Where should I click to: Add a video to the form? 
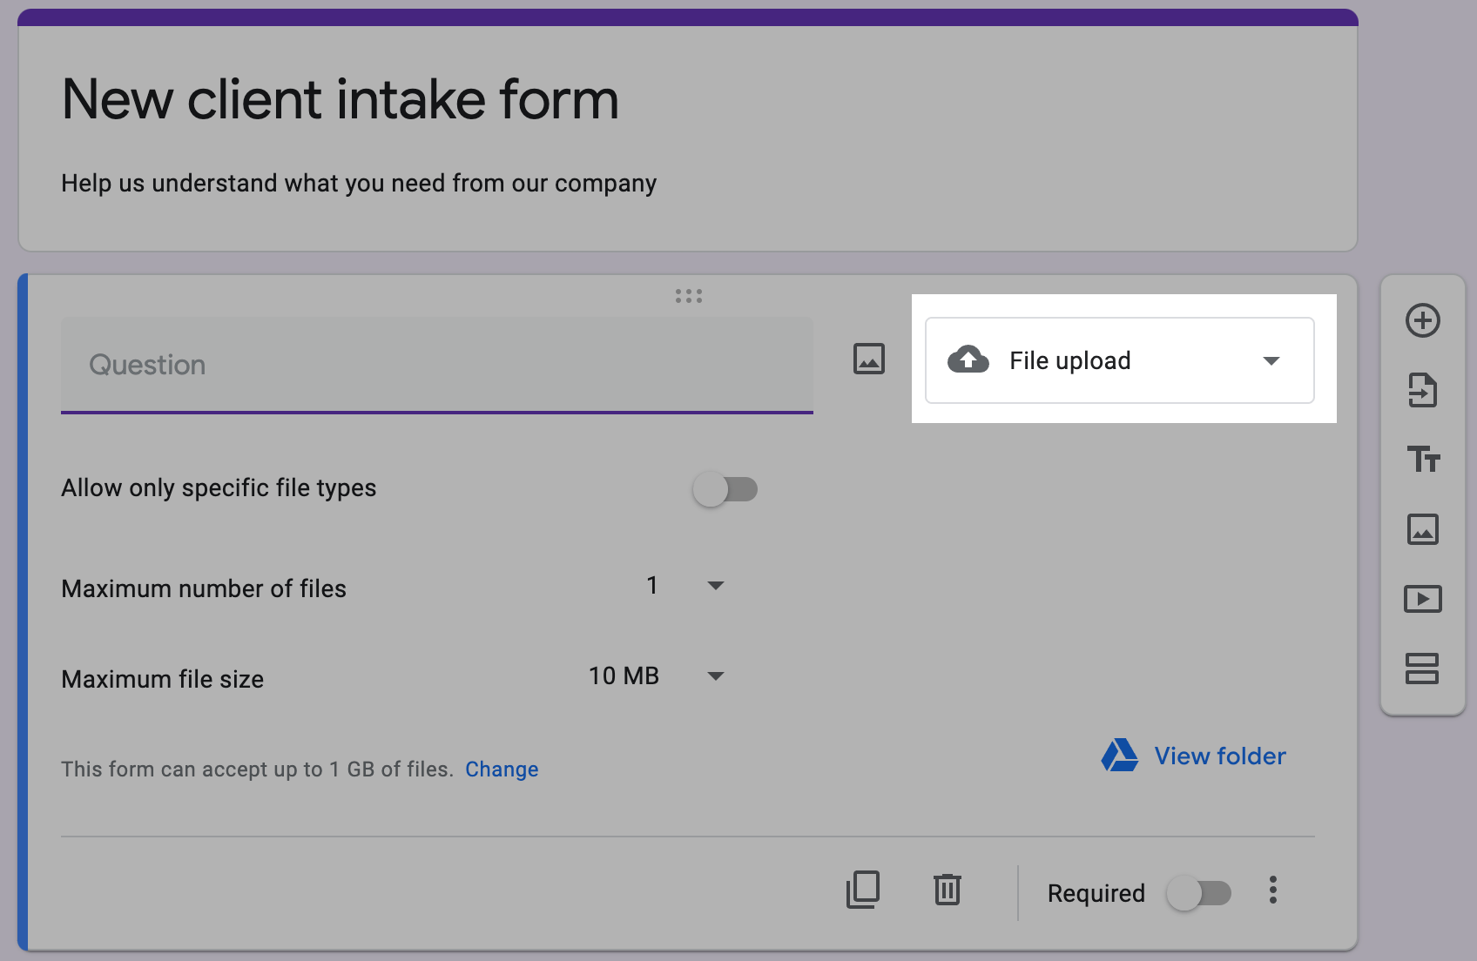tap(1422, 599)
